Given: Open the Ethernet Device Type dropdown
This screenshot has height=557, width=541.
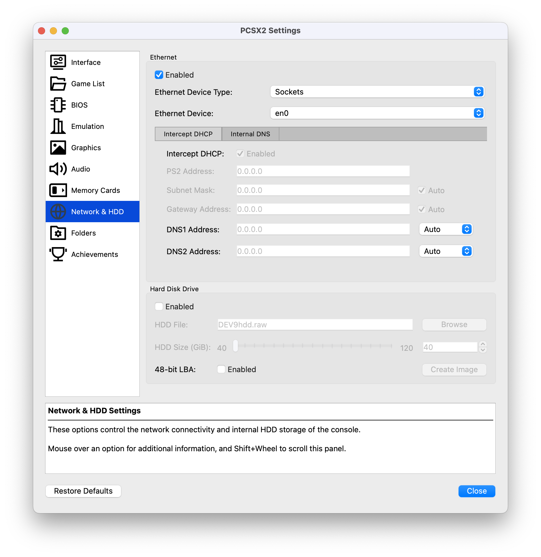Looking at the screenshot, I should coord(377,92).
